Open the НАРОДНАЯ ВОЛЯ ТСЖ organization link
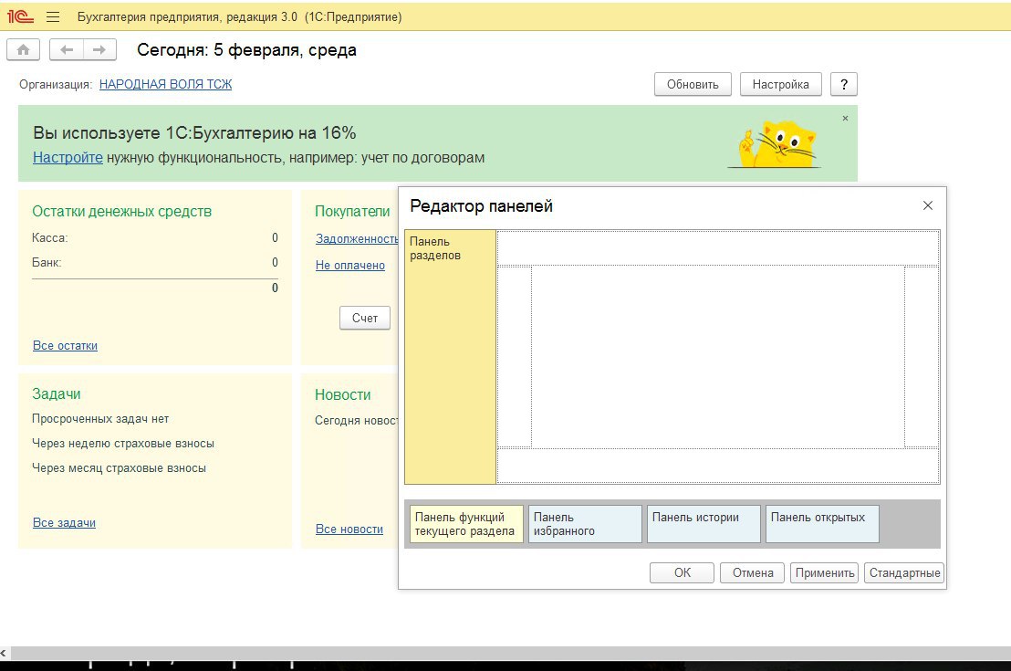 click(x=166, y=85)
